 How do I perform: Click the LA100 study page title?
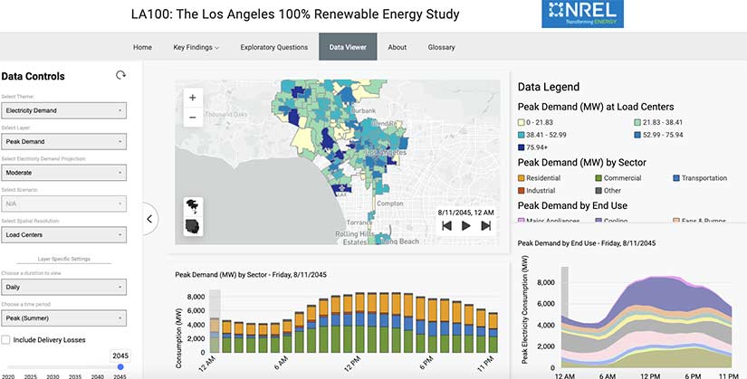click(295, 14)
